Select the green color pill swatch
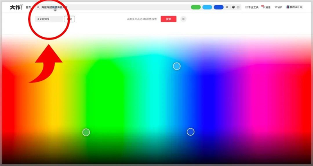The height and width of the screenshot is (166, 313). [196, 7]
